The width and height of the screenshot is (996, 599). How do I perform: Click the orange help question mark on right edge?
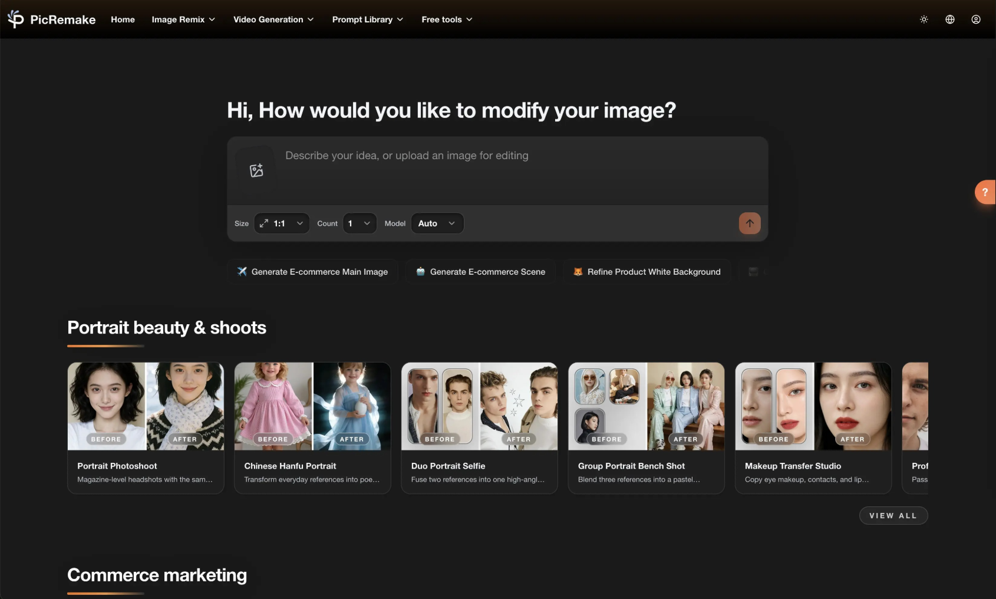(x=985, y=192)
